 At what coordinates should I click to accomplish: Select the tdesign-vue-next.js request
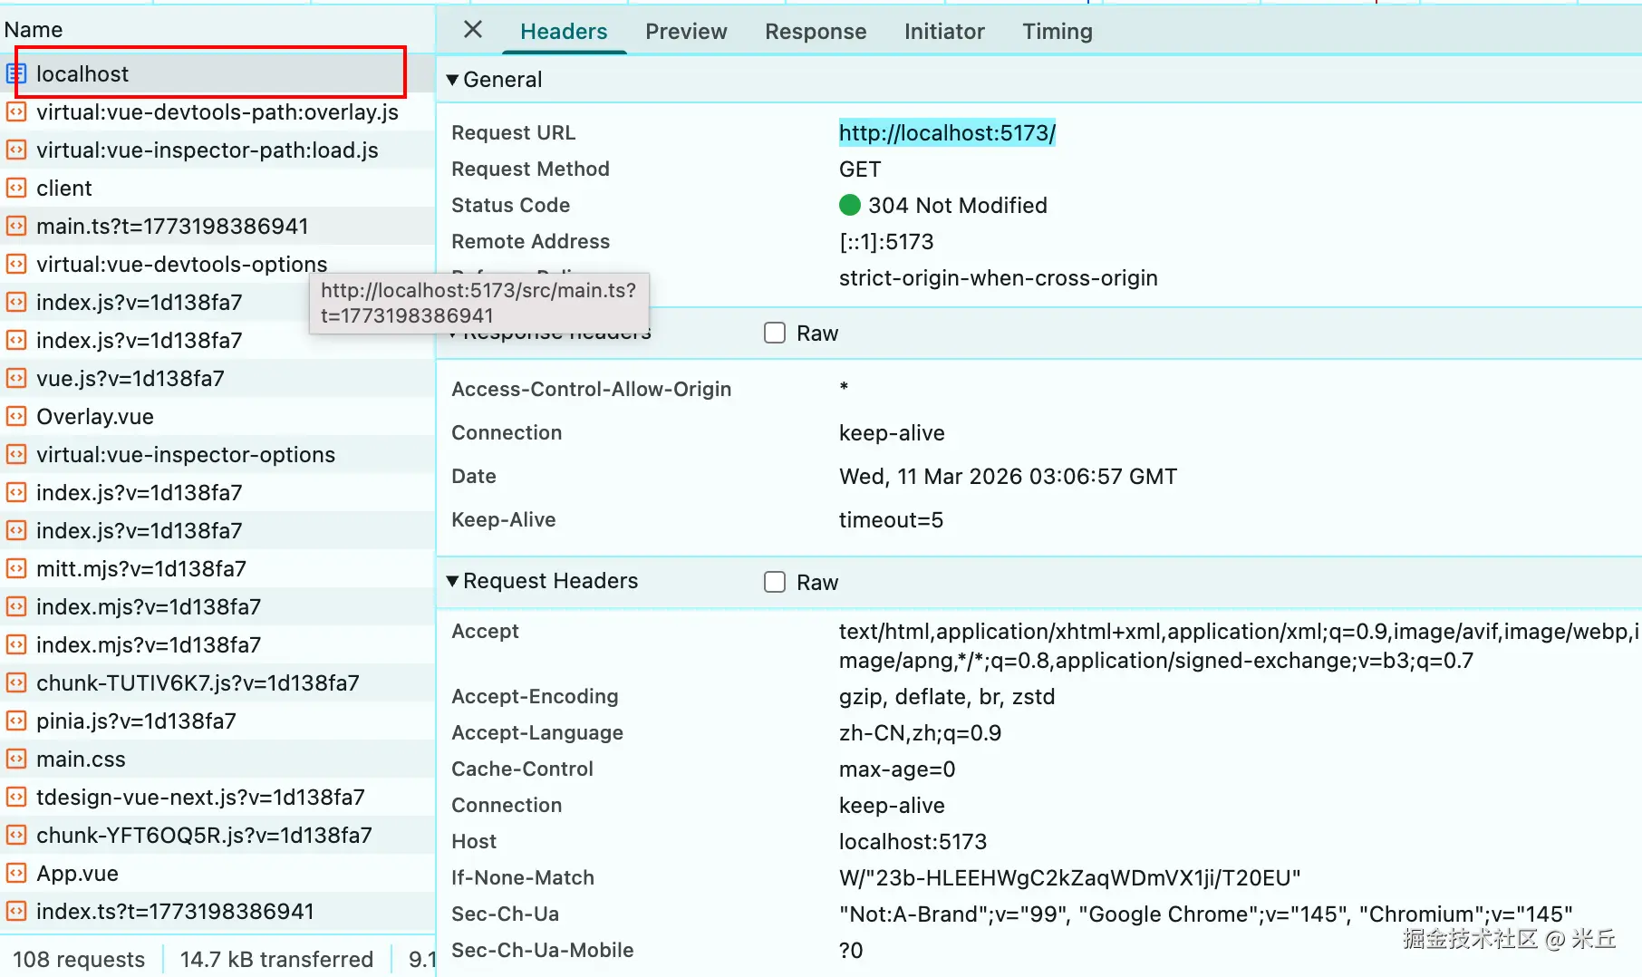(x=217, y=797)
